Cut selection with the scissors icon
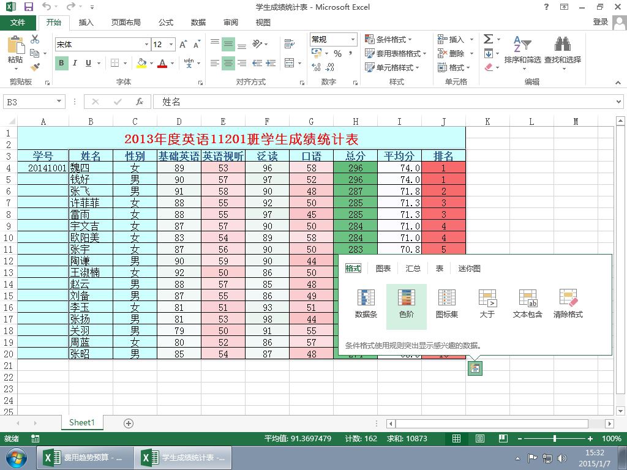The image size is (627, 470). pos(35,39)
